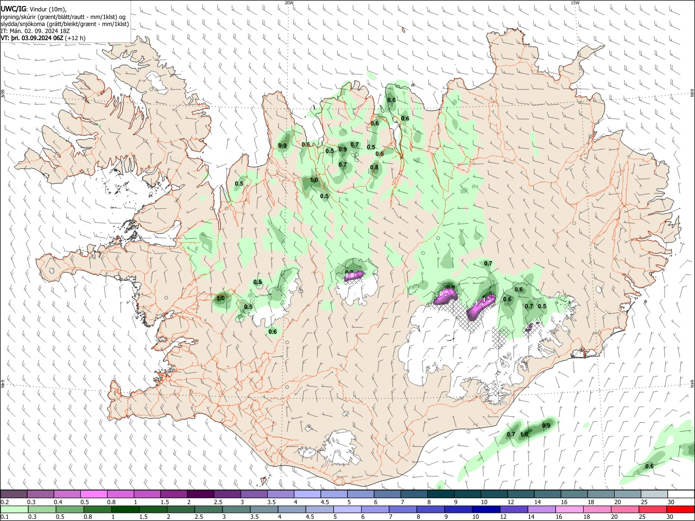Click the bold "VT: þri. 03.09.2024 06Z" line
The image size is (695, 521).
[32, 38]
